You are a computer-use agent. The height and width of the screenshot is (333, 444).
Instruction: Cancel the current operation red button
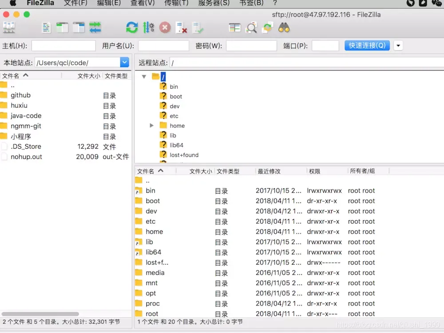165,28
